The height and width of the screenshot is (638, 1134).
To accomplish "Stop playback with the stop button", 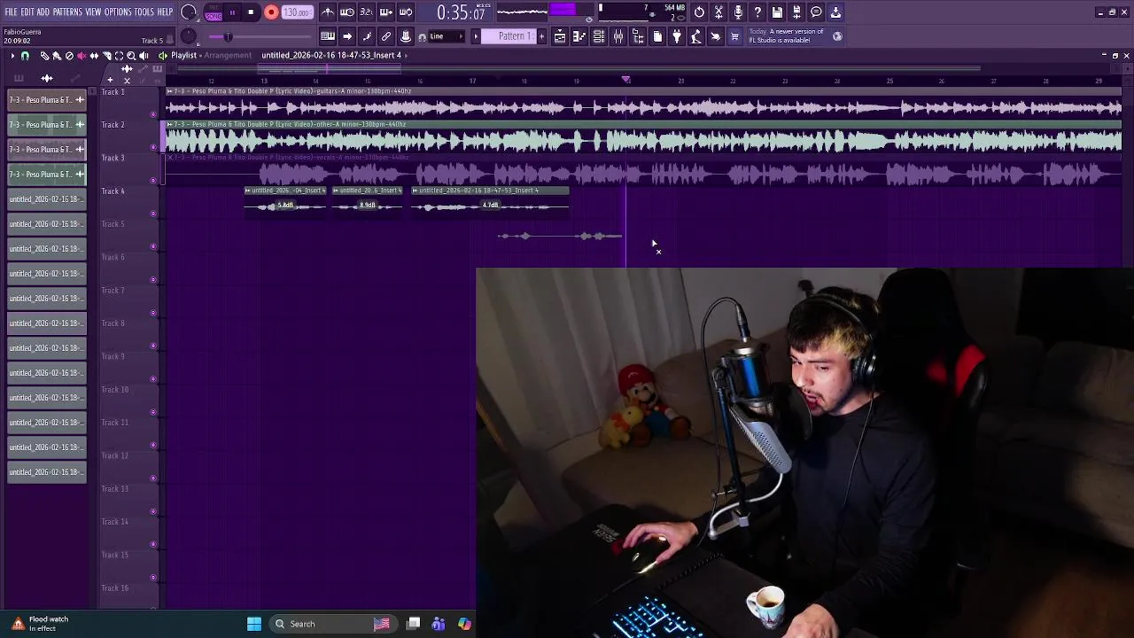I will (x=251, y=12).
